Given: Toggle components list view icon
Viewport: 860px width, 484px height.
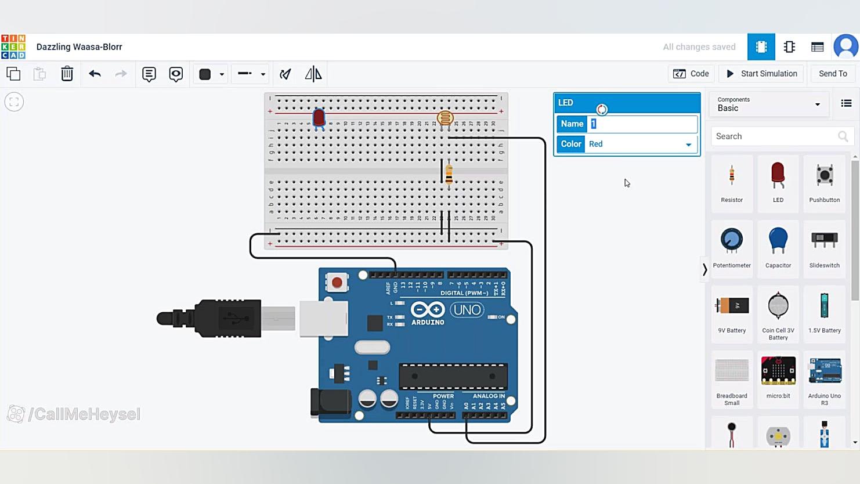Looking at the screenshot, I should pyautogui.click(x=846, y=103).
